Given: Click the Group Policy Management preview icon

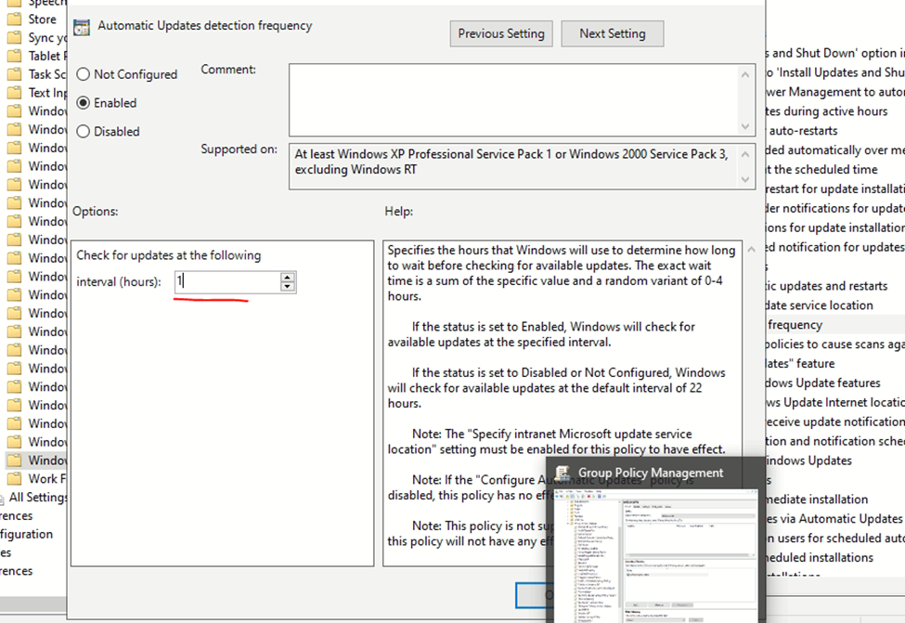Looking at the screenshot, I should [562, 473].
